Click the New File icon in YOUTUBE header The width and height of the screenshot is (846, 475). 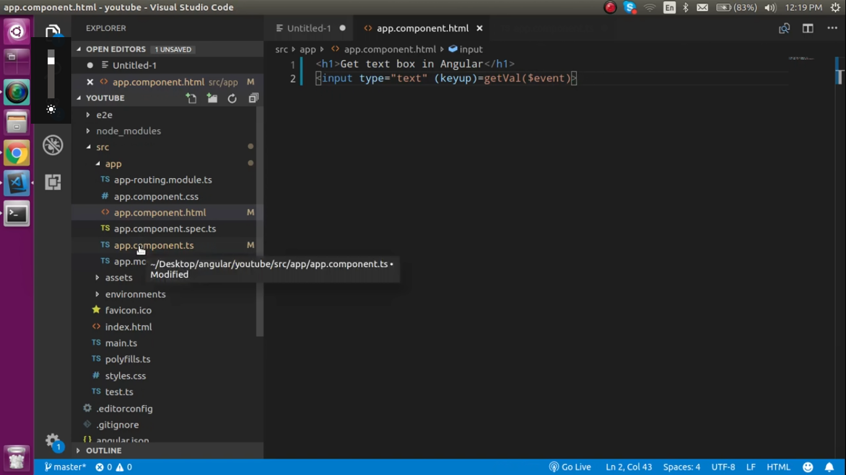point(191,98)
